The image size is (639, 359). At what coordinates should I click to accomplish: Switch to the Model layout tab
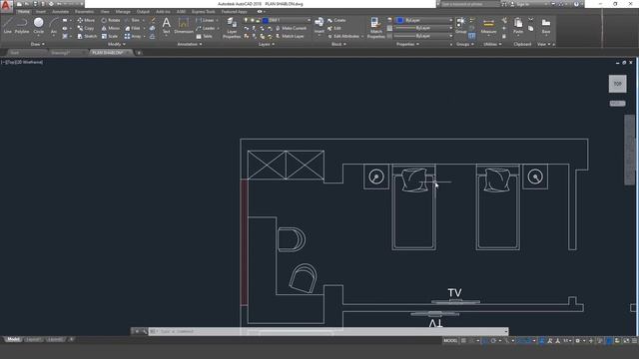(x=13, y=339)
